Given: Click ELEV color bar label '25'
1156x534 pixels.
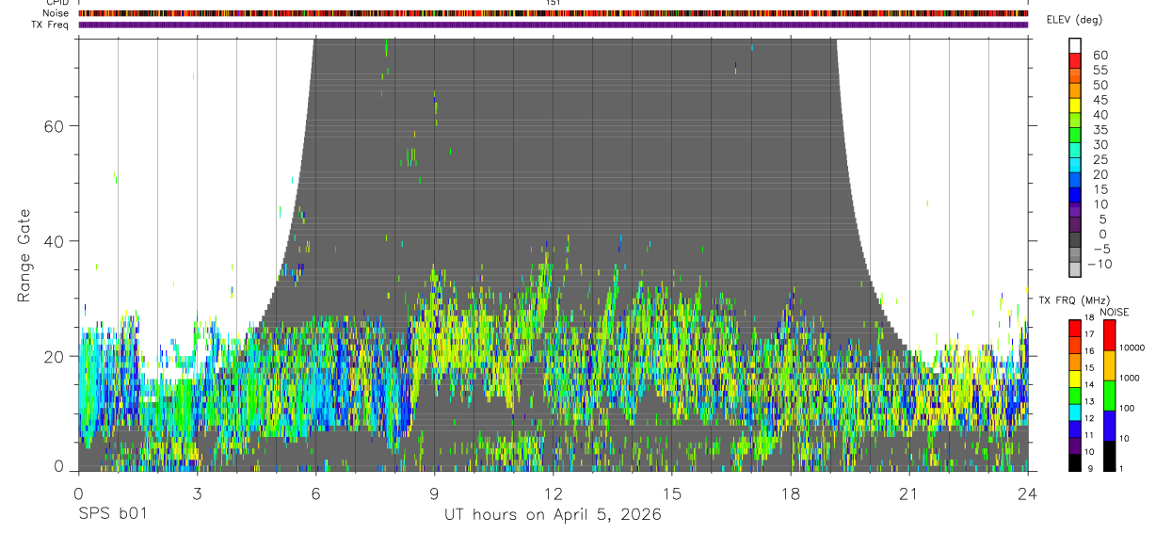Looking at the screenshot, I should coord(1100,160).
